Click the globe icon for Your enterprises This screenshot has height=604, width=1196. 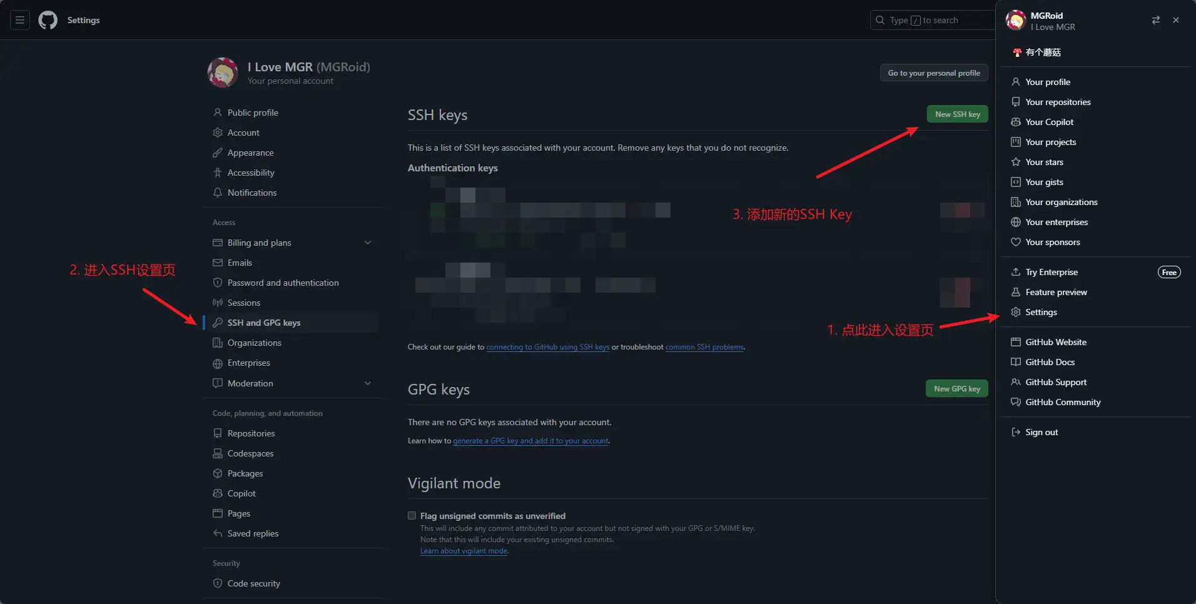coord(1016,222)
